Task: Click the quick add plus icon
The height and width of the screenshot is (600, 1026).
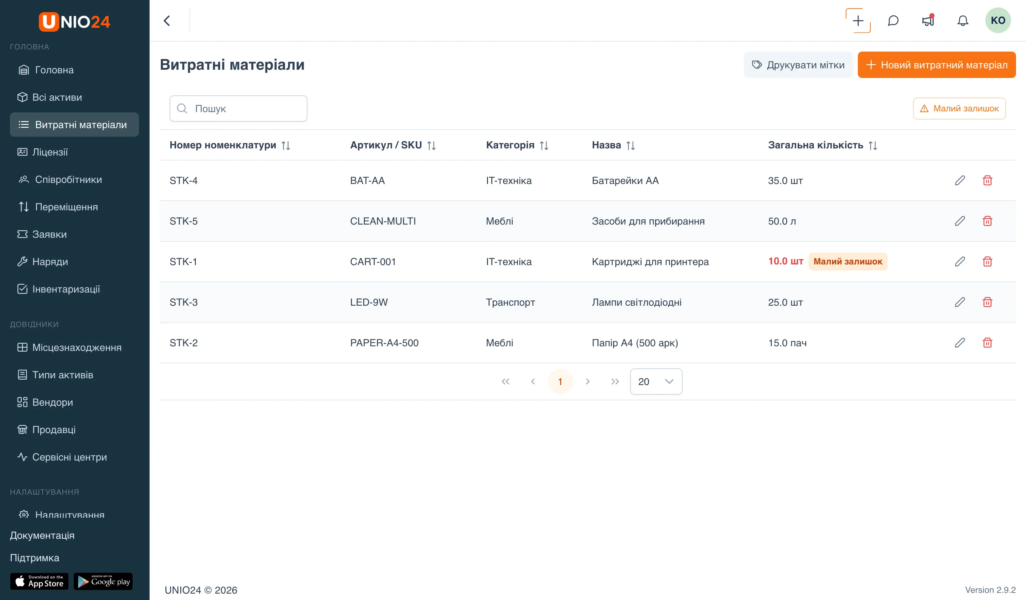Action: 858,20
